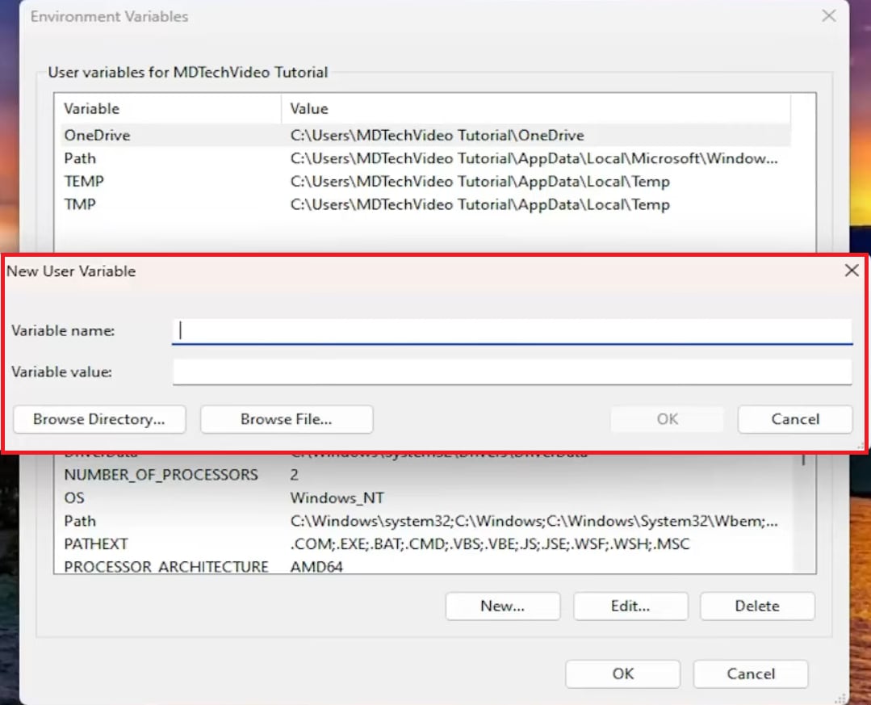Select the system Path variable with system32
The image size is (871, 705).
tap(425, 521)
